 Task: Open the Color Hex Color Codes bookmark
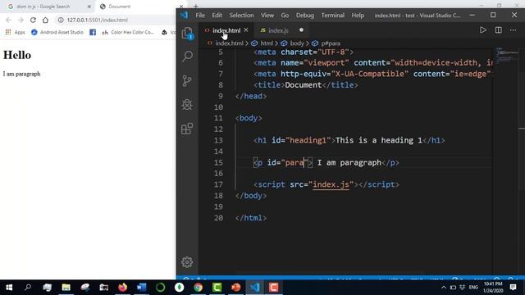(128, 32)
